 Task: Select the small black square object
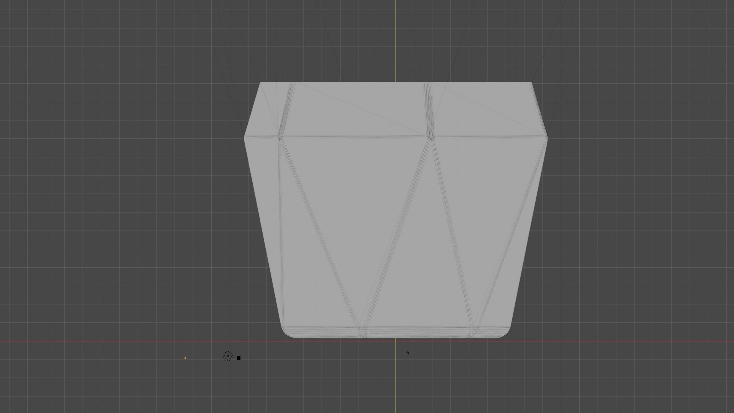(239, 358)
